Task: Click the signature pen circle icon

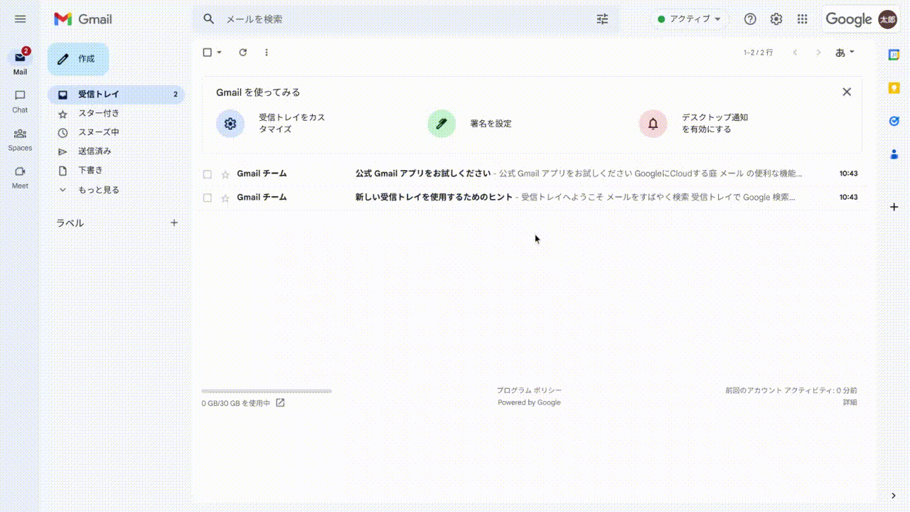Action: (x=441, y=124)
